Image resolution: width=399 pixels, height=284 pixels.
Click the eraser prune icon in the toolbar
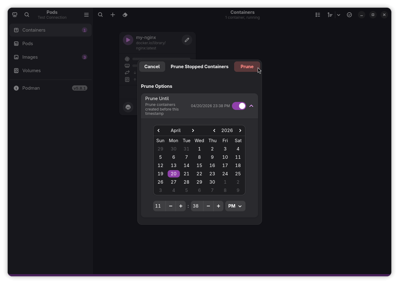[x=125, y=14]
